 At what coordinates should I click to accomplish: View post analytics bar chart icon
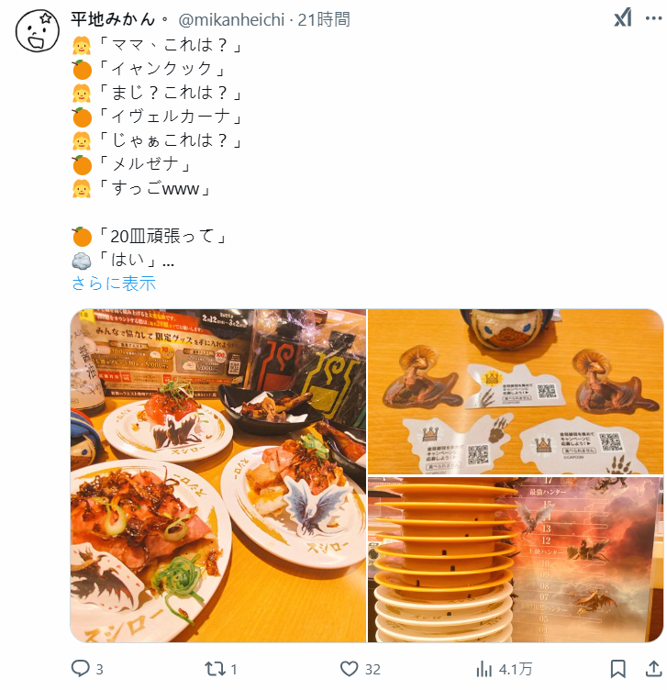[x=484, y=669]
